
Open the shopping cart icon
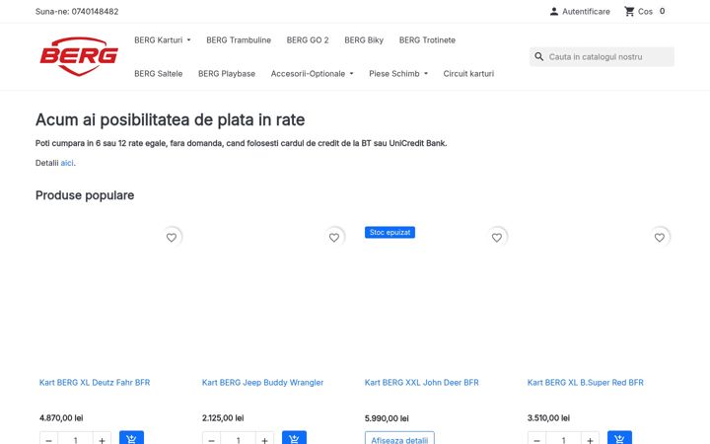point(629,11)
